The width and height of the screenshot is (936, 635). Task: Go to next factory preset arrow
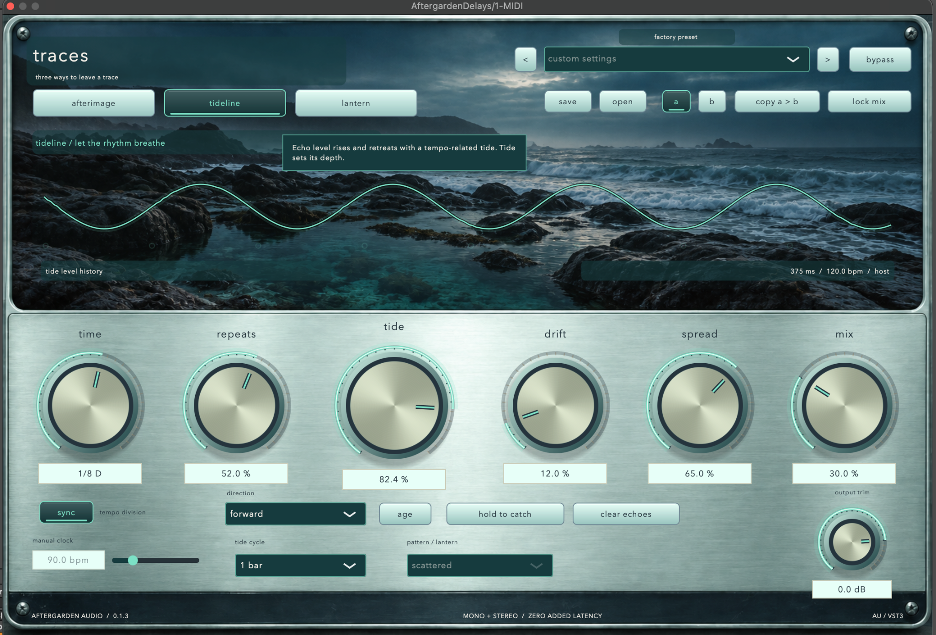coord(828,59)
